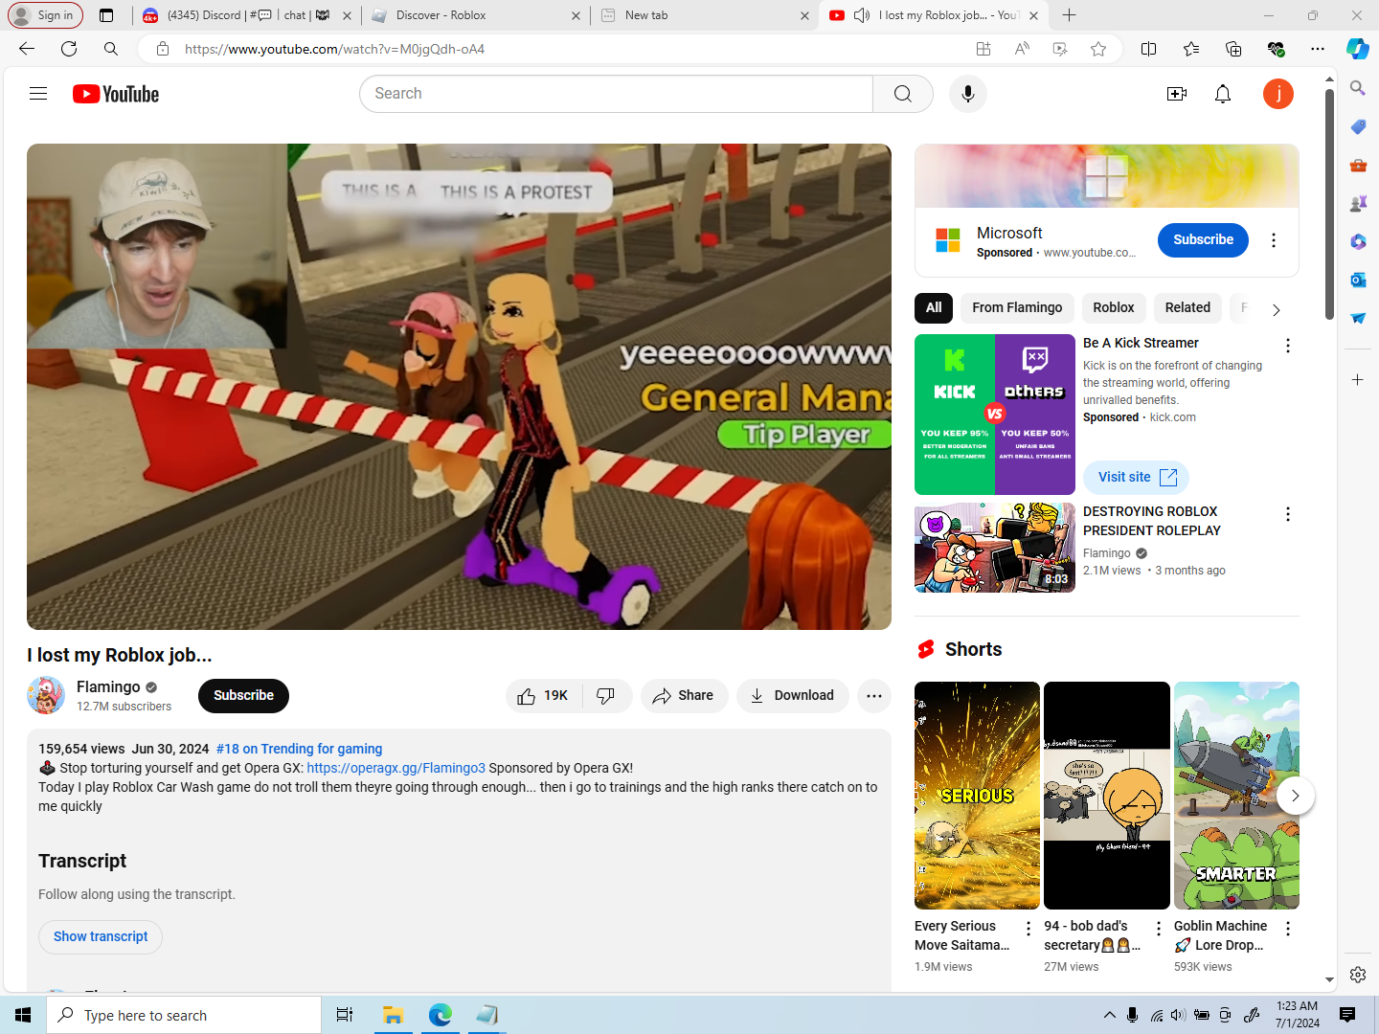This screenshot has height=1034, width=1379.
Task: Open the operagx.gg/Flamingo3 link
Action: (x=396, y=768)
